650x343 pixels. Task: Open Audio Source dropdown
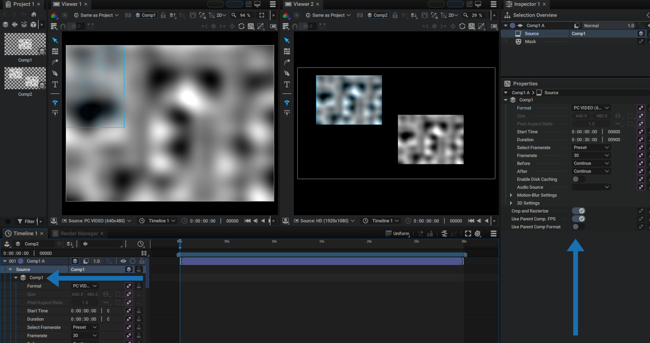coord(591,187)
